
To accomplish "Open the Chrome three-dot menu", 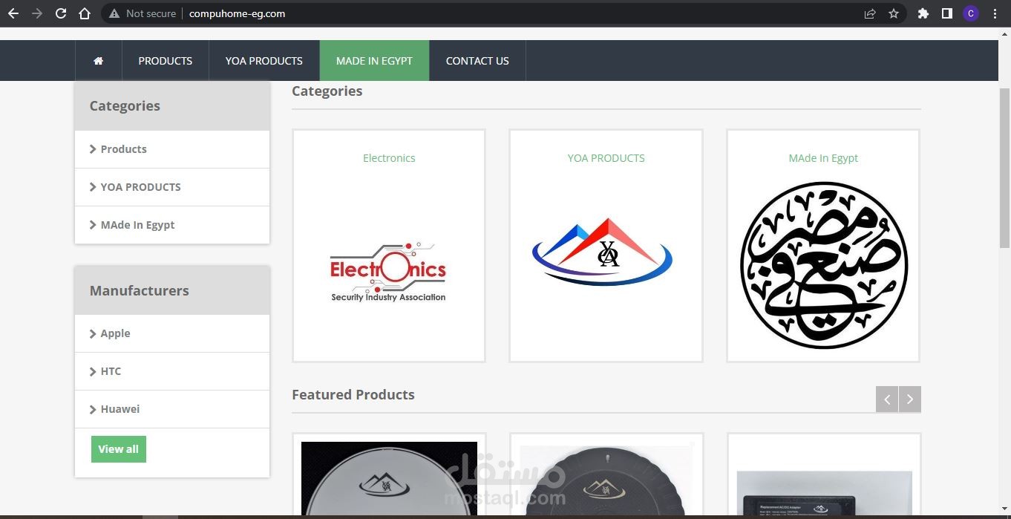I will 995,13.
